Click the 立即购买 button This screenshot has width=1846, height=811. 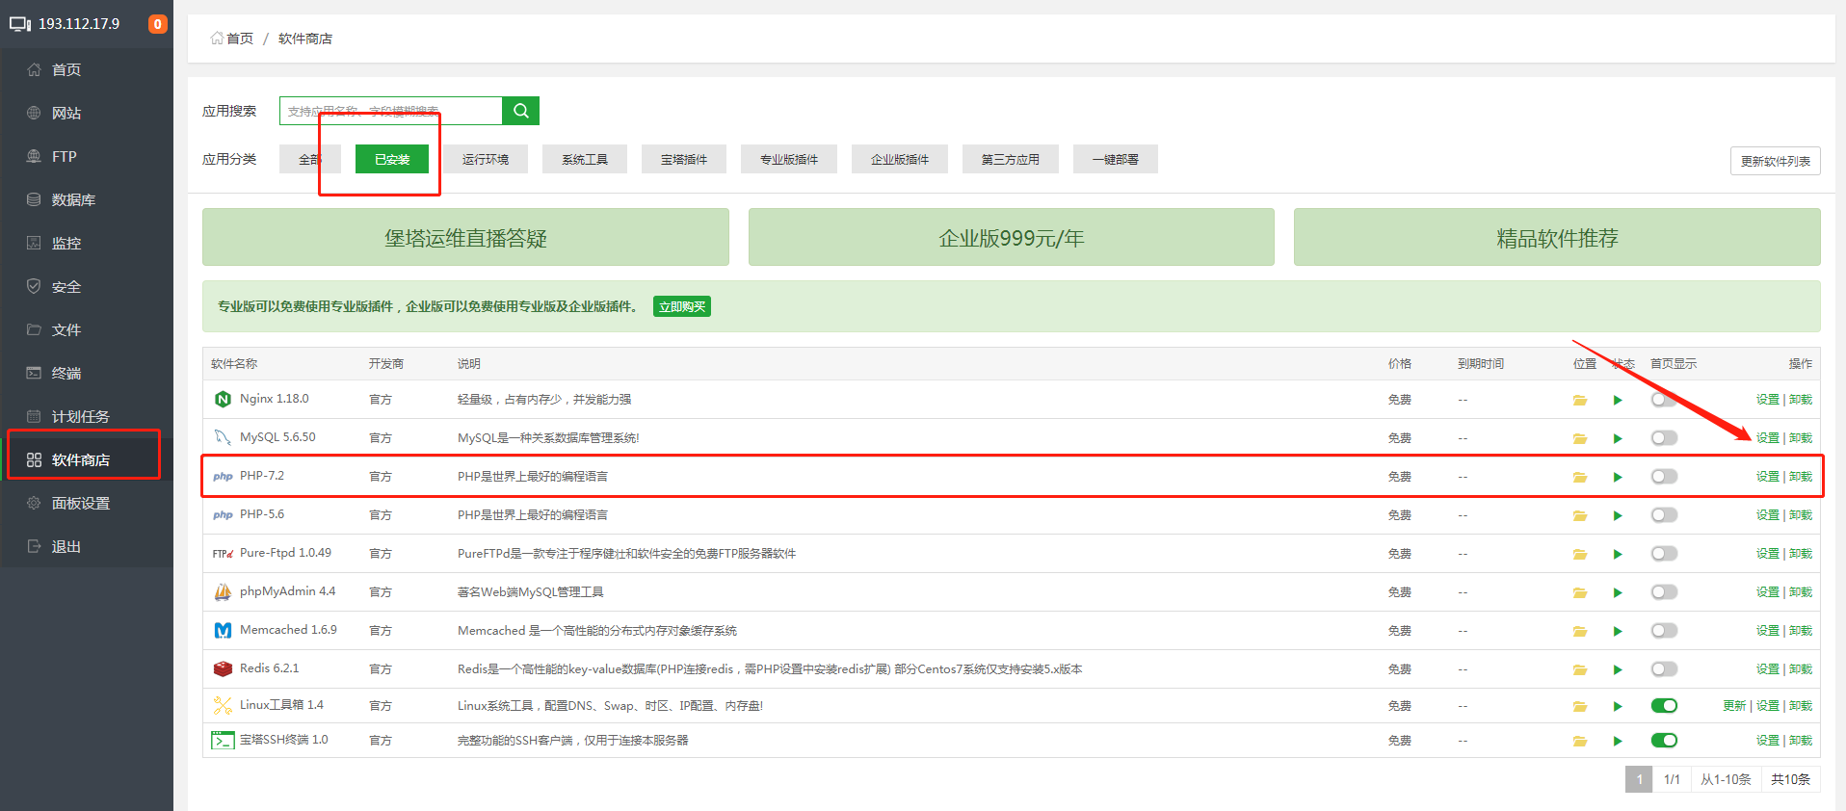(682, 306)
